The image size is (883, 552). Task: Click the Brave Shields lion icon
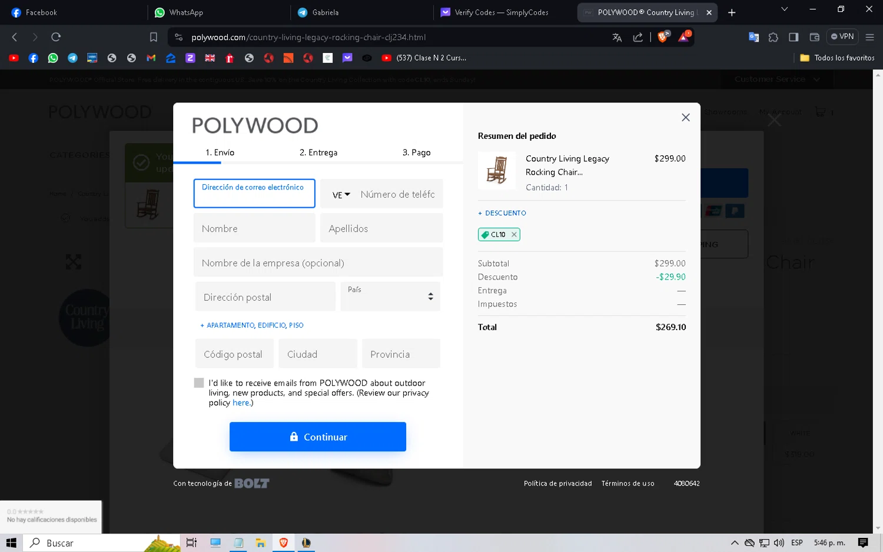click(x=663, y=37)
